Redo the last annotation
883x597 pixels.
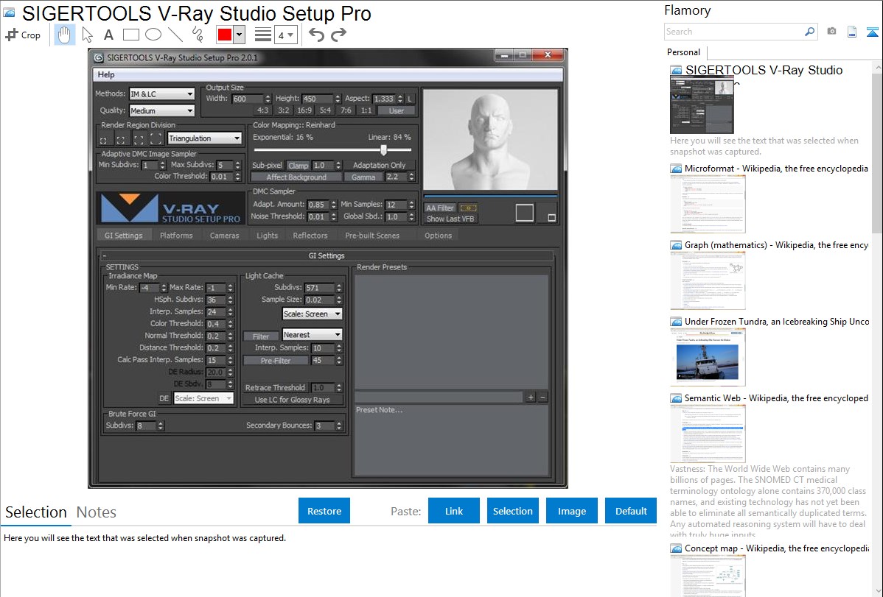338,35
